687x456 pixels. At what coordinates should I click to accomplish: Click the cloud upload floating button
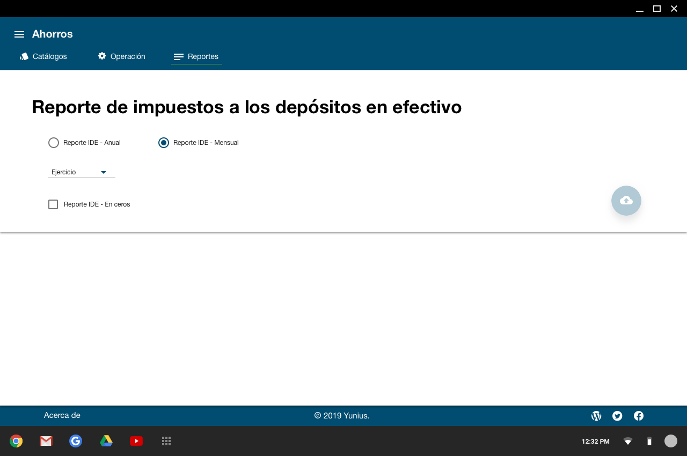pyautogui.click(x=626, y=201)
